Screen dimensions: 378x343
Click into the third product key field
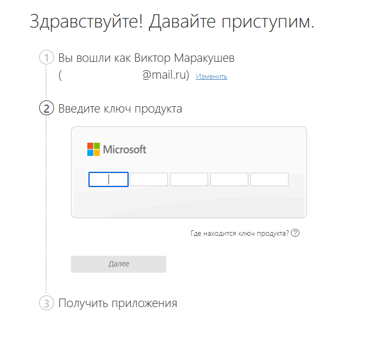[x=189, y=180]
